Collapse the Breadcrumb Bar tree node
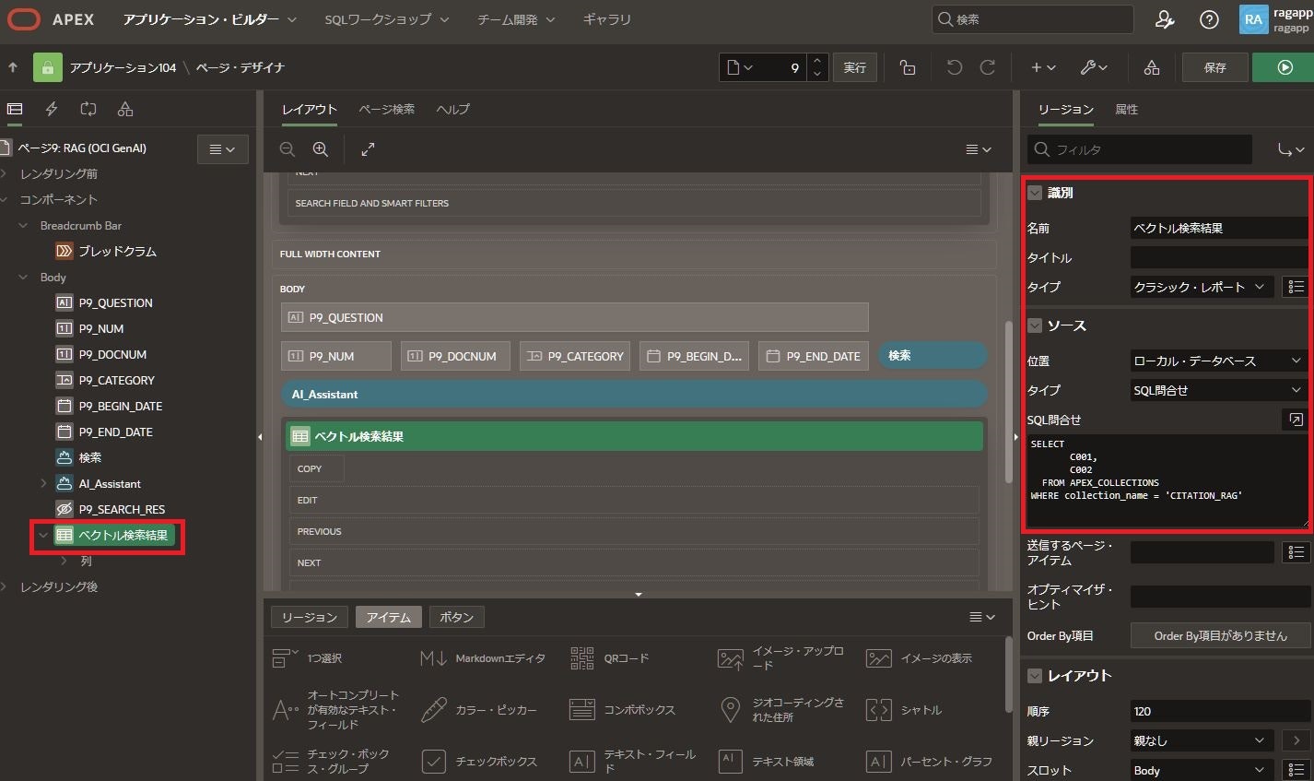Screen dimensions: 1314x781 click(24, 225)
